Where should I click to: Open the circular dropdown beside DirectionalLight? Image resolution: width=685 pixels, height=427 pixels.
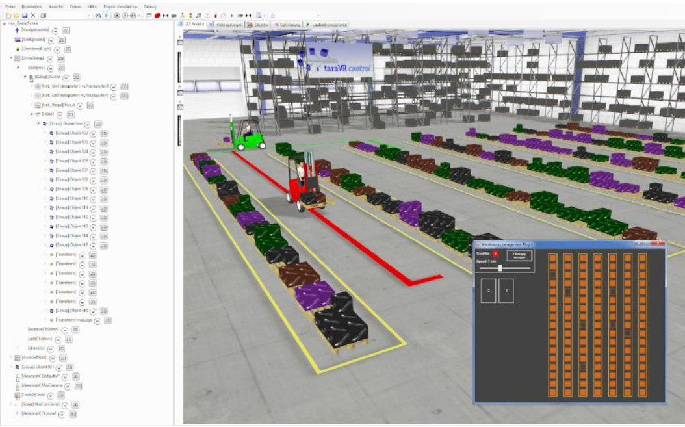[58, 49]
